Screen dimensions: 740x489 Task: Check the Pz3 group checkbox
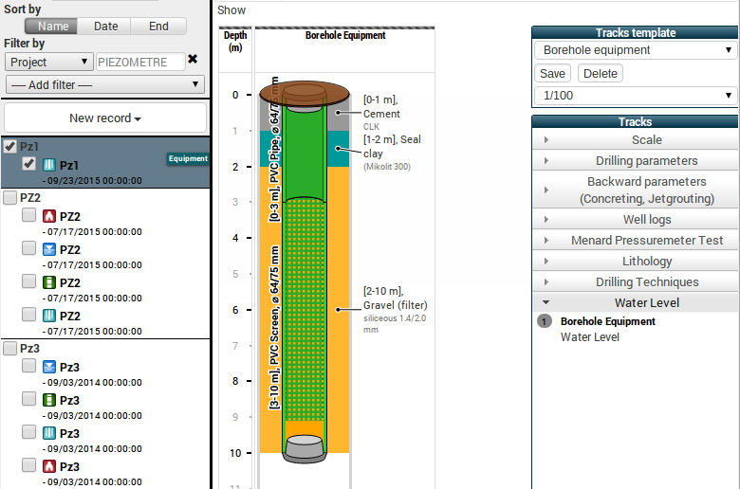[x=10, y=349]
